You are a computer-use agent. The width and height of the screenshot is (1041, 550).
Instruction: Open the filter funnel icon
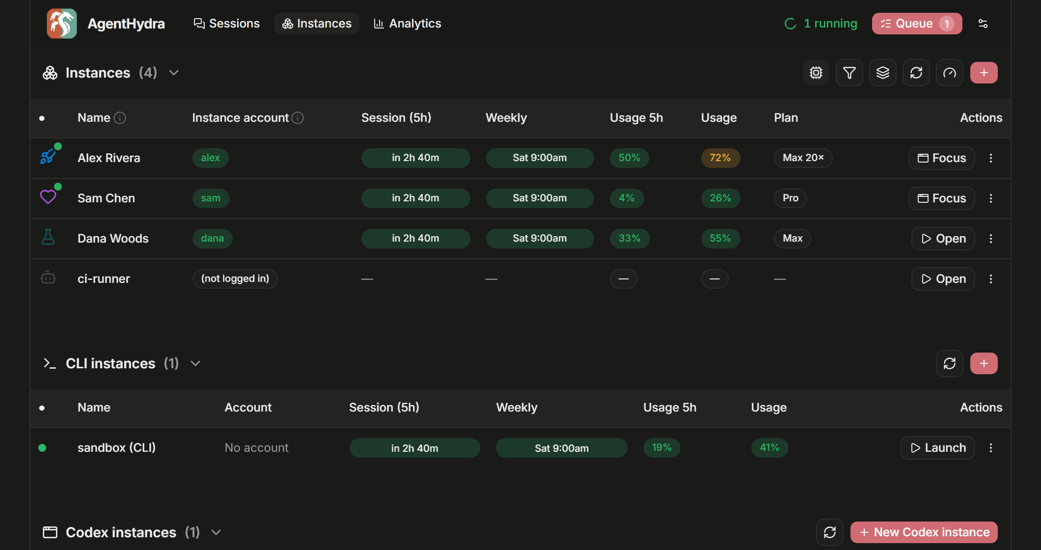pos(849,73)
